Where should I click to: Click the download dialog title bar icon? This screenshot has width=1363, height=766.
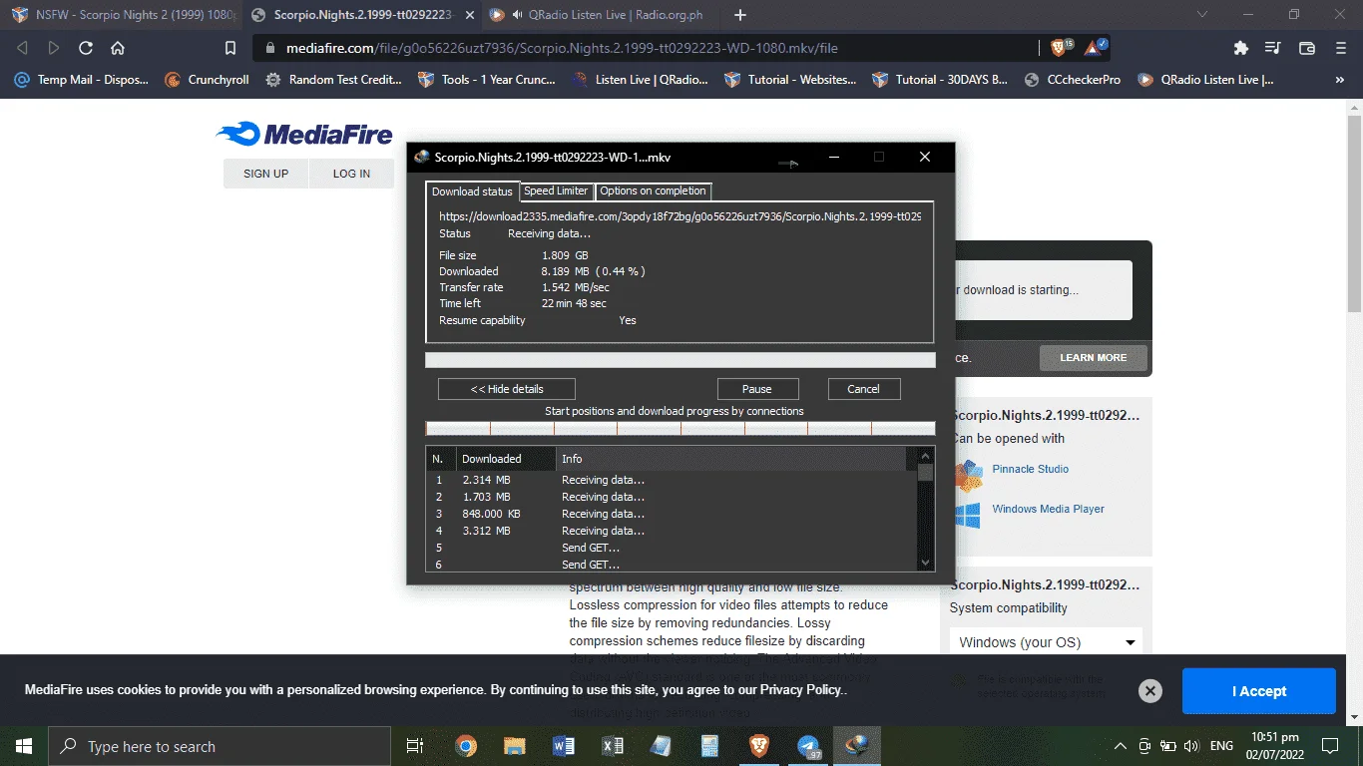coord(422,157)
